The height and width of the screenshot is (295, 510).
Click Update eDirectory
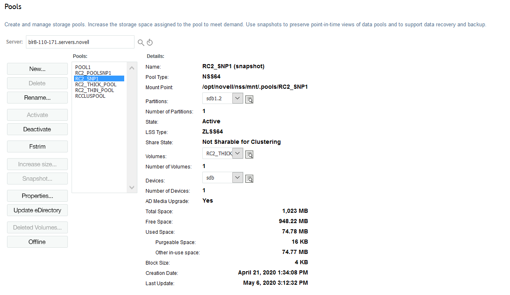point(37,210)
